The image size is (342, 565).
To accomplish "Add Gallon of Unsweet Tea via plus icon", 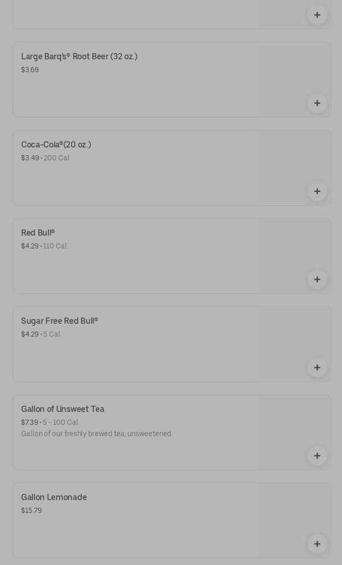I will pos(317,456).
